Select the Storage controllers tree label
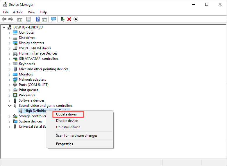This screenshot has width=227, height=166. (x=33, y=116)
